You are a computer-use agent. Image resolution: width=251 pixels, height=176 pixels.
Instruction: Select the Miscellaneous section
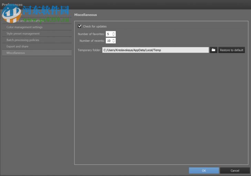[37, 53]
